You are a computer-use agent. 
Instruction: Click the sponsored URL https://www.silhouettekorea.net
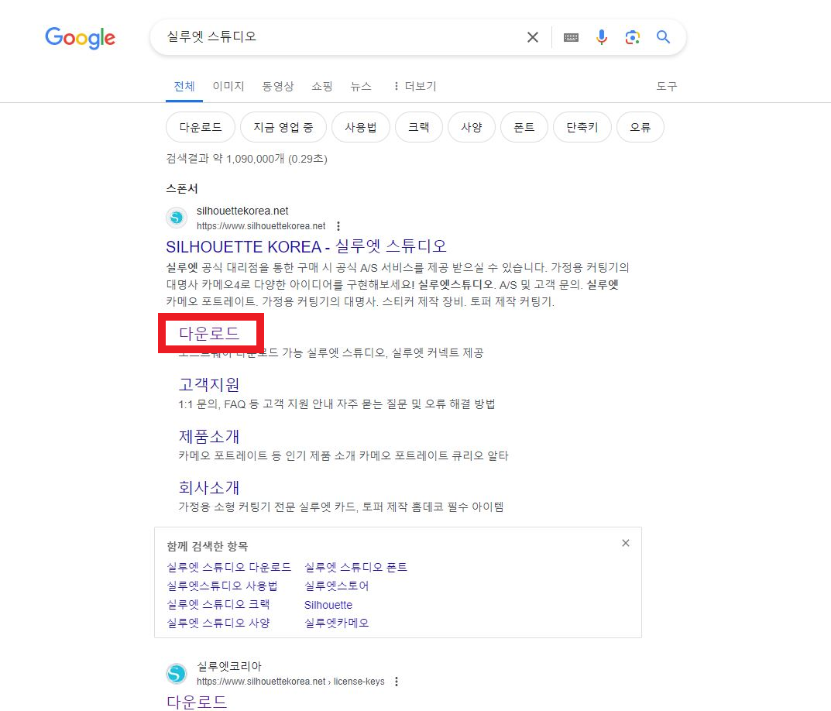(x=261, y=226)
